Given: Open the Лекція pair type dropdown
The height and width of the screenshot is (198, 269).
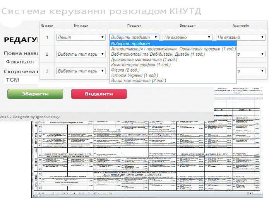Looking at the screenshot, I should point(81,38).
